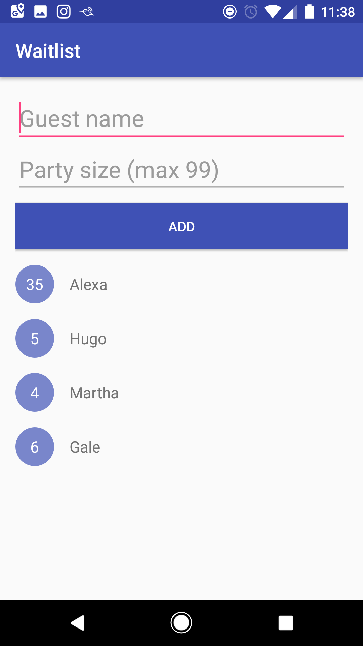Tap Martha's party size badge 4

35,393
